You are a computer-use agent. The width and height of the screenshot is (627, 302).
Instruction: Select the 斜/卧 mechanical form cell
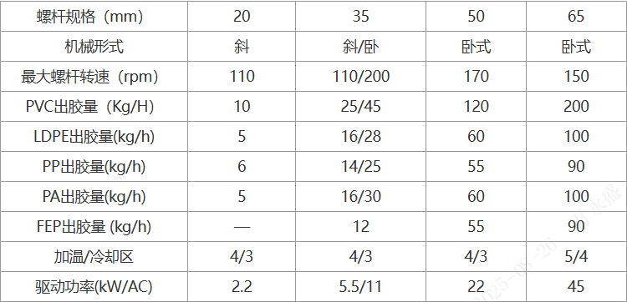coord(361,47)
